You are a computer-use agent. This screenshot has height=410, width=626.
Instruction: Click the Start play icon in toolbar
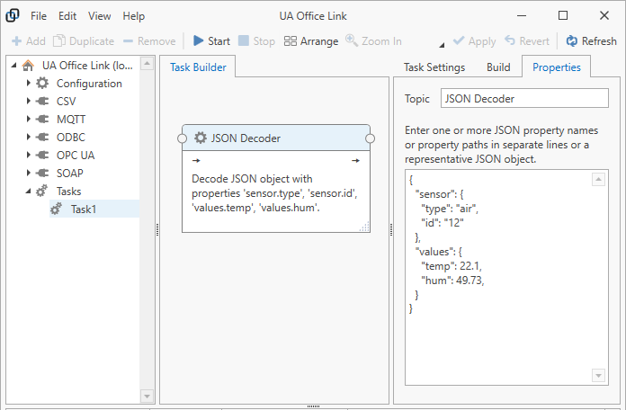[x=198, y=41]
